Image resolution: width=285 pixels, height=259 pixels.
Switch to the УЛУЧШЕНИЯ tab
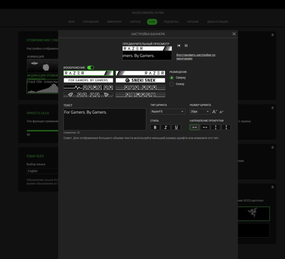[x=91, y=22]
